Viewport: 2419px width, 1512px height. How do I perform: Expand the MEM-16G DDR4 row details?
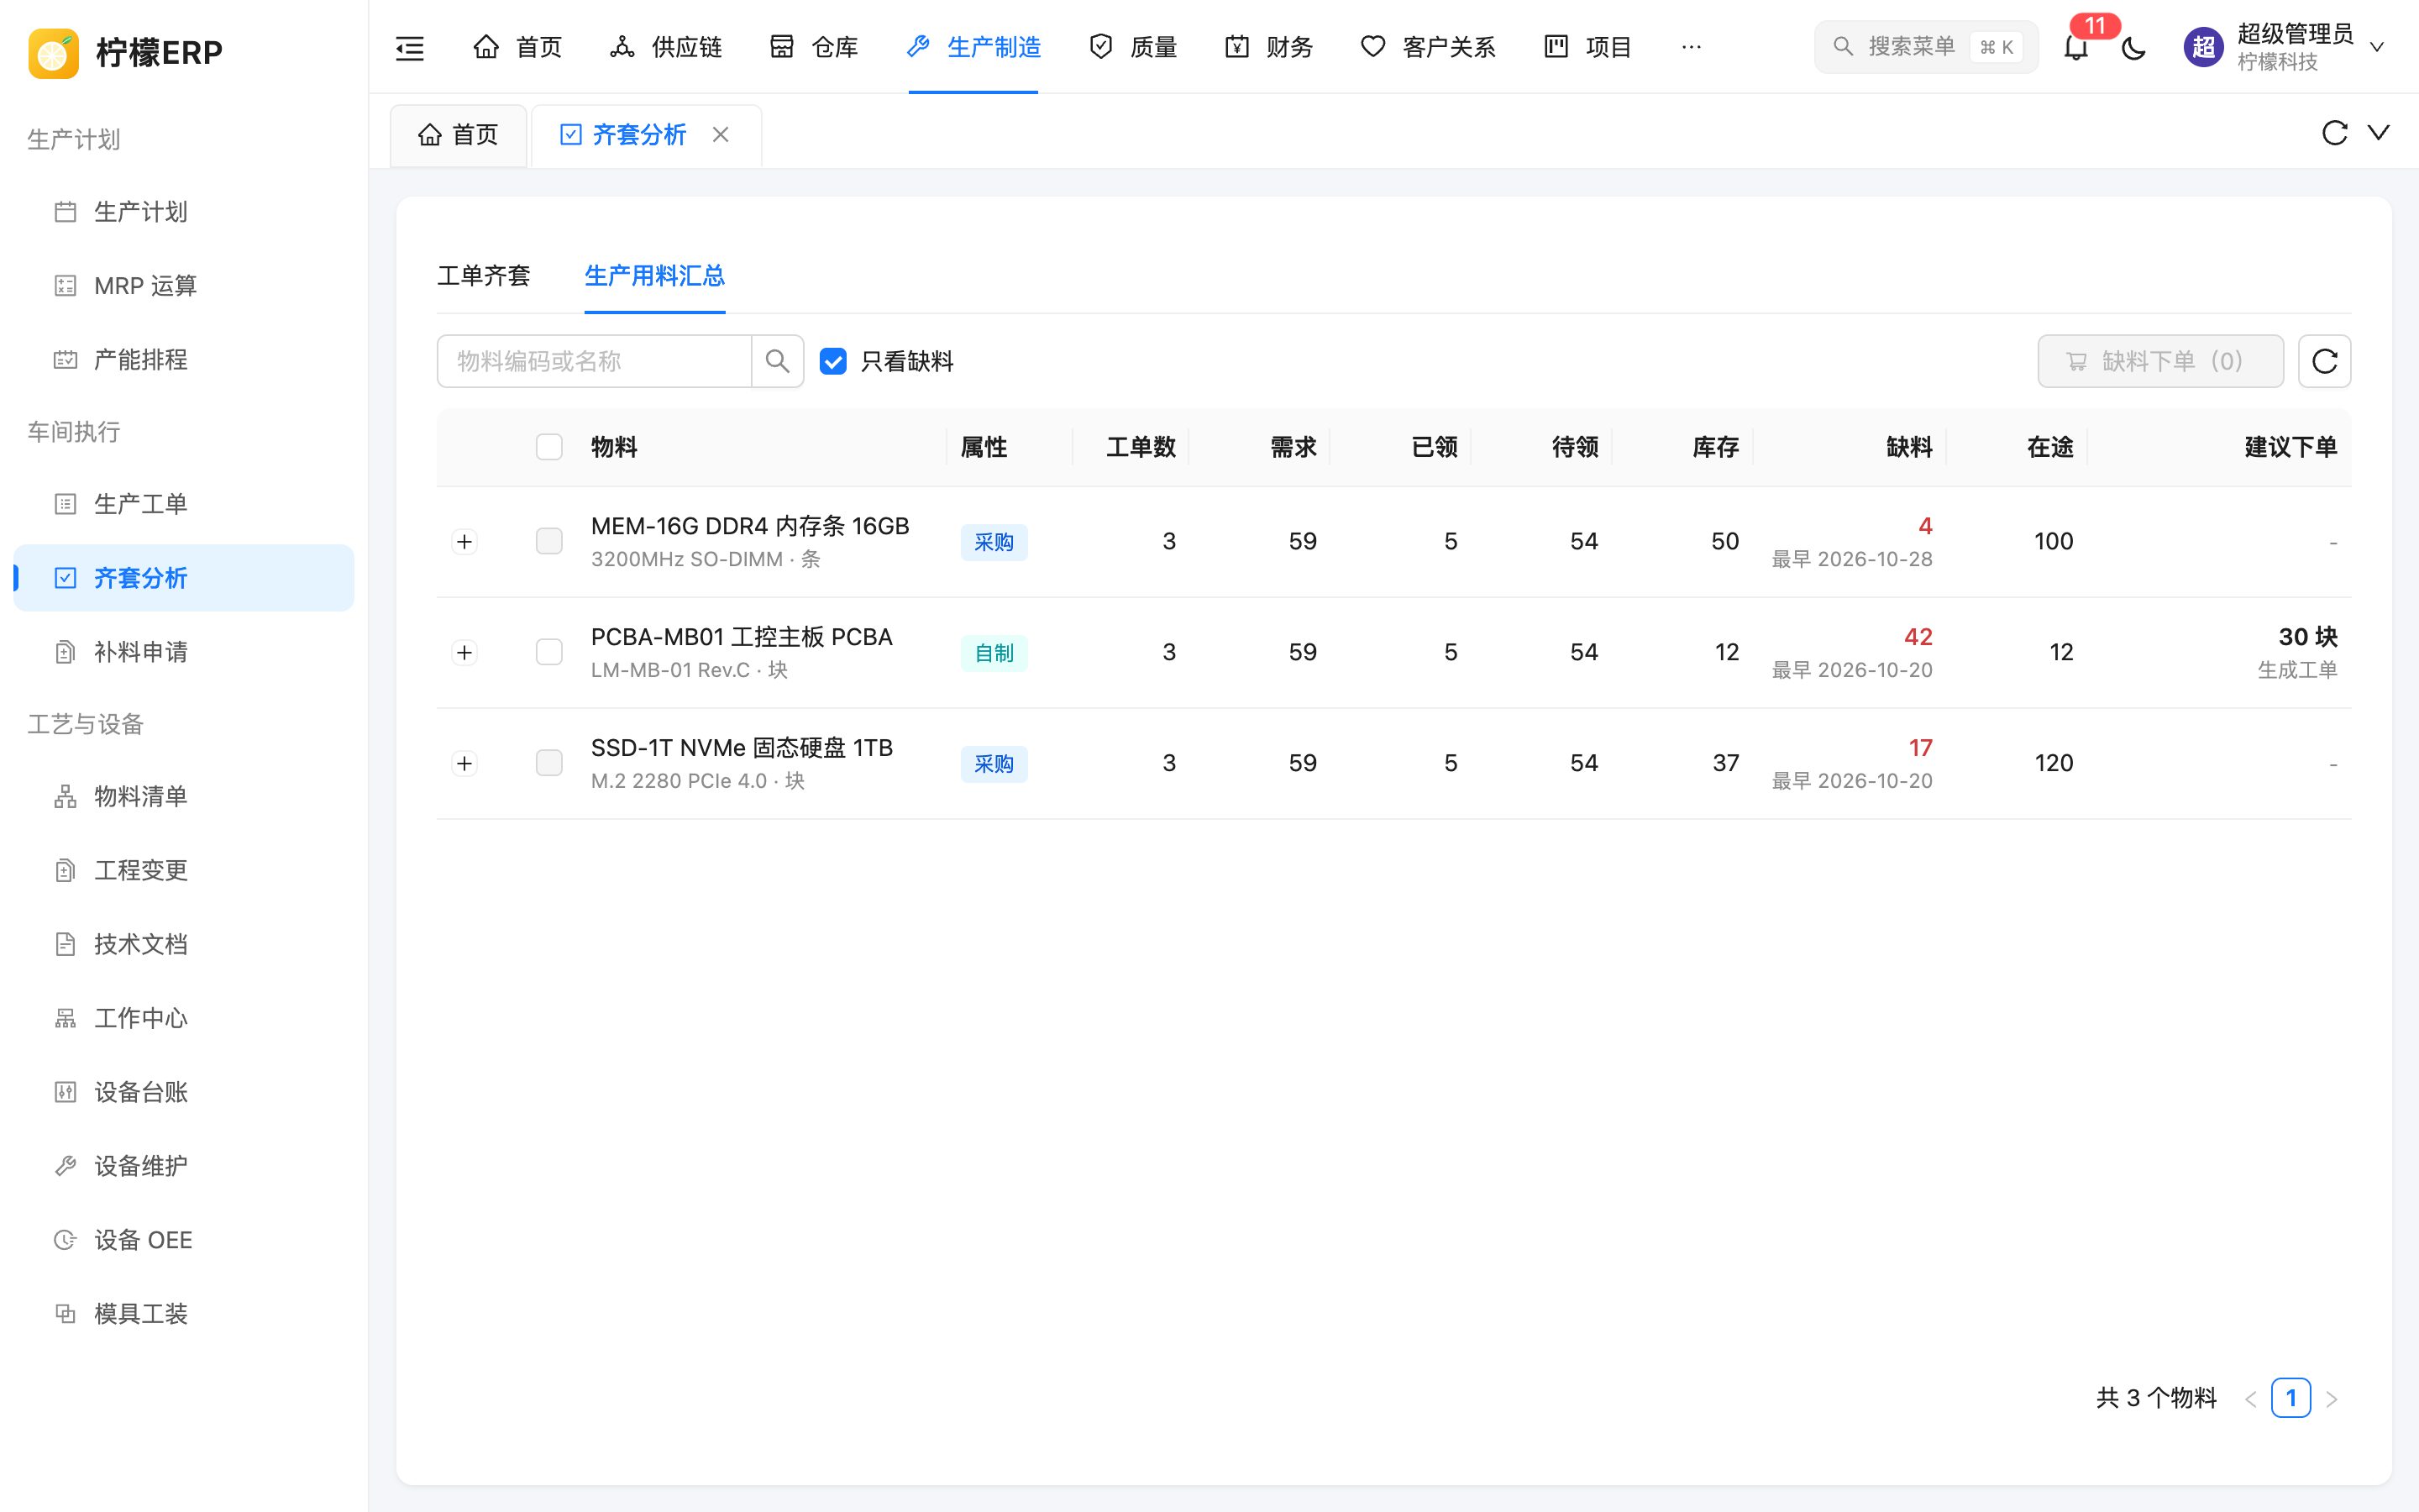[x=464, y=542]
